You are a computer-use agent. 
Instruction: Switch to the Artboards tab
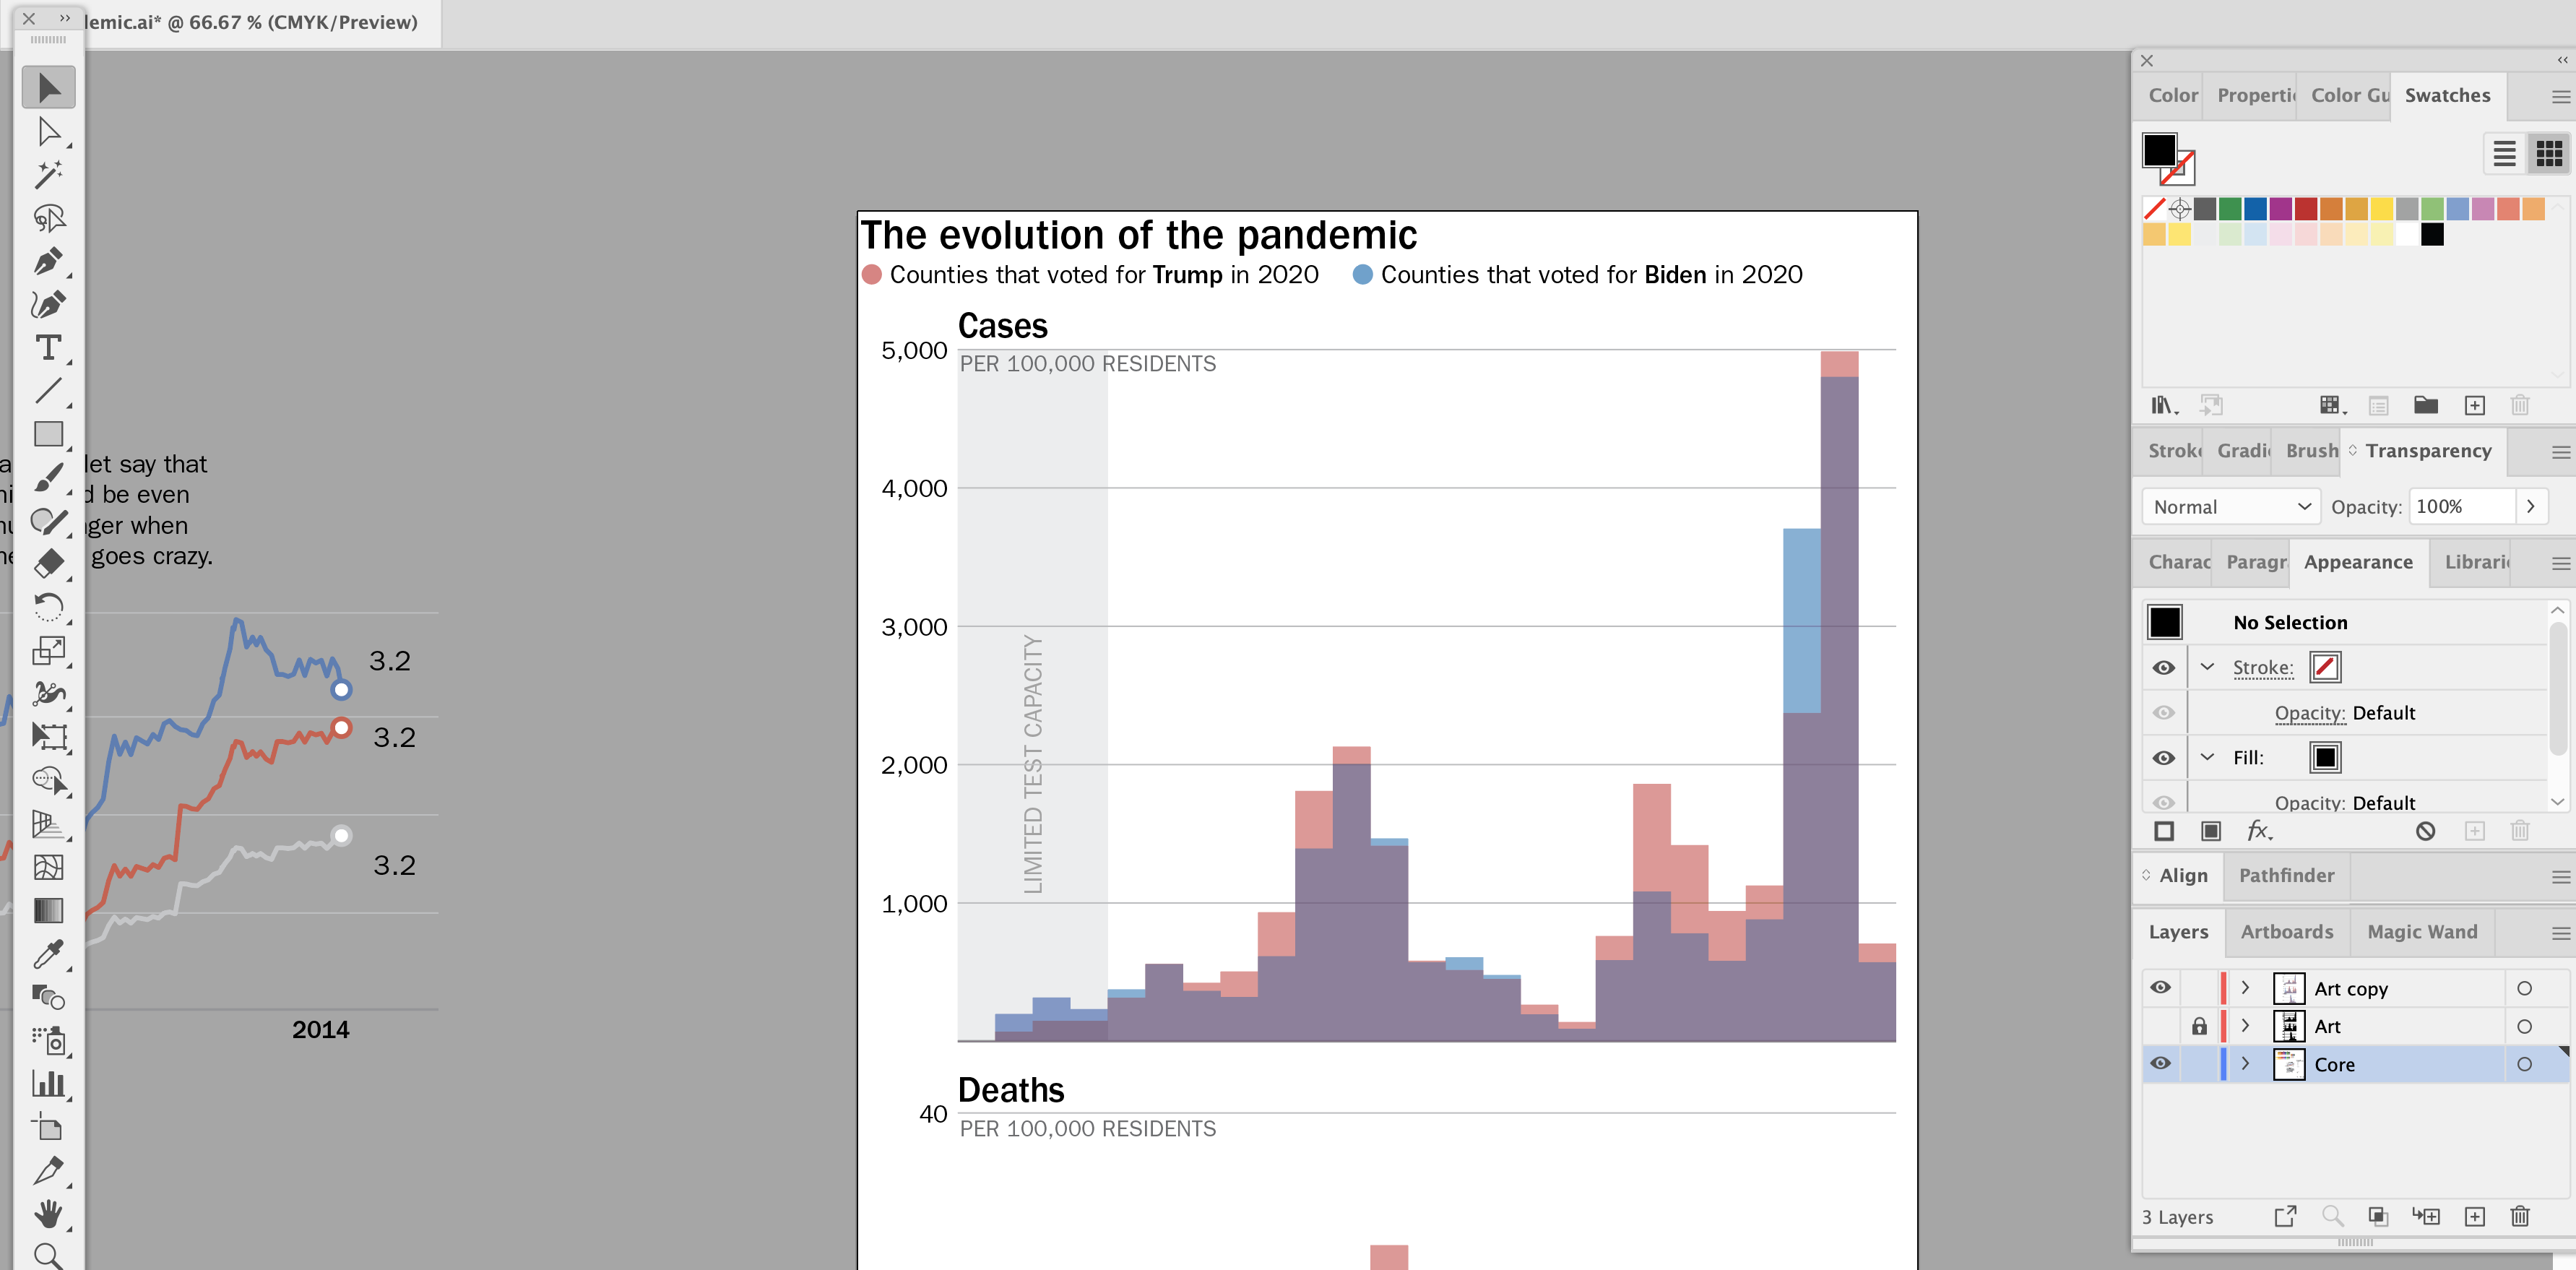point(2286,932)
